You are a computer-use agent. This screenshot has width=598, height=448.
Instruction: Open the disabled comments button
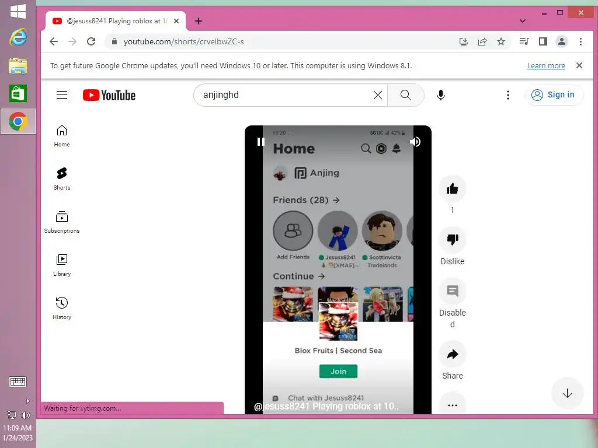(453, 291)
